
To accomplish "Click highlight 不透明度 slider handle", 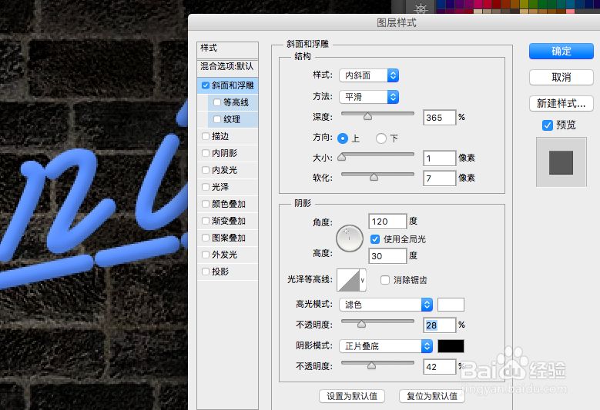I will [361, 324].
